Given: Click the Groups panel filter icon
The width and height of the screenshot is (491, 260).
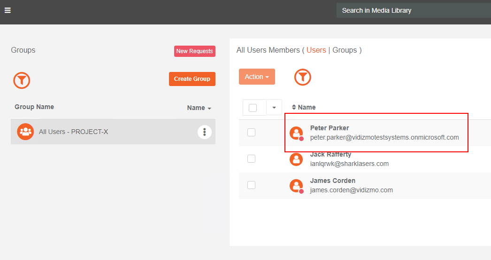Looking at the screenshot, I should (x=22, y=80).
